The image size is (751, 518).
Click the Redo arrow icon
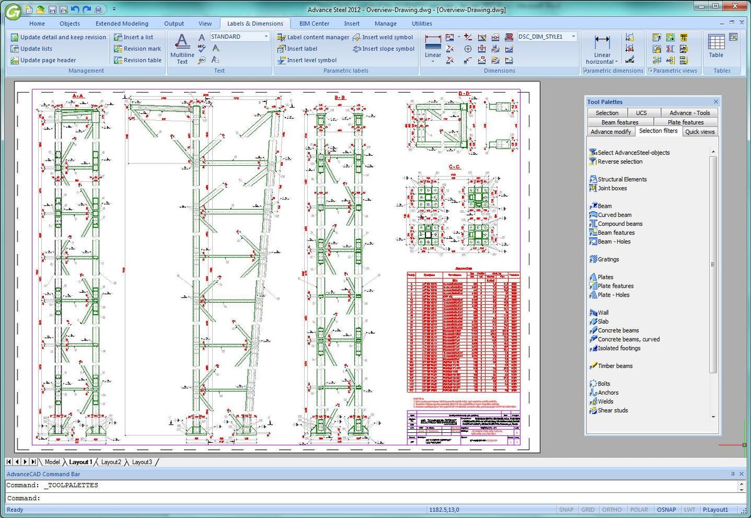tap(86, 9)
